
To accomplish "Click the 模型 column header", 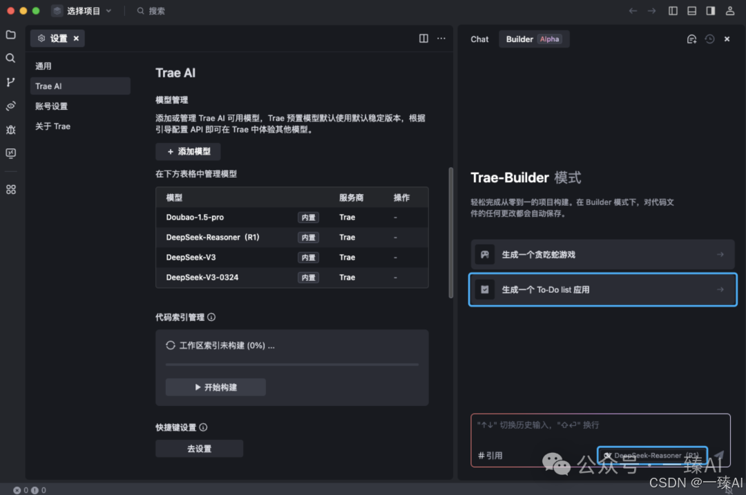I will click(x=174, y=197).
